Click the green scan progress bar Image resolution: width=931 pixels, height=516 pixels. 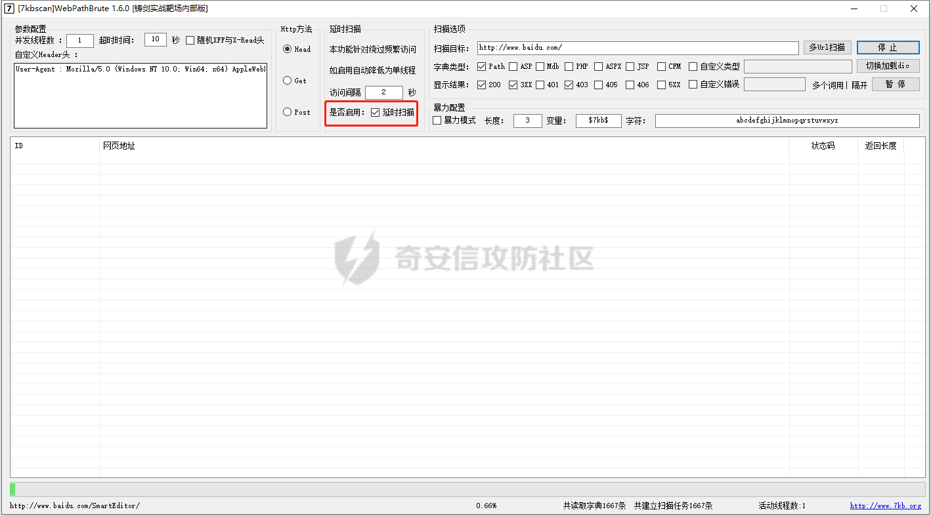pos(12,489)
